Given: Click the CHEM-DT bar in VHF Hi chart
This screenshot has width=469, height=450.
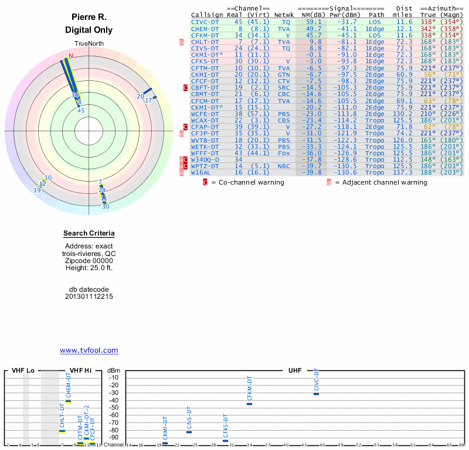Looking at the screenshot, I should pos(68,401).
